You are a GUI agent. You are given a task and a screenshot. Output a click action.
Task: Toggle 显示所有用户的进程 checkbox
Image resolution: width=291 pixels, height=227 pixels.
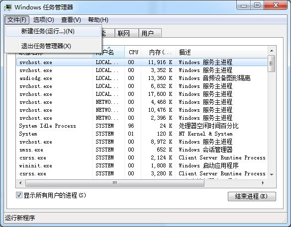click(x=19, y=195)
